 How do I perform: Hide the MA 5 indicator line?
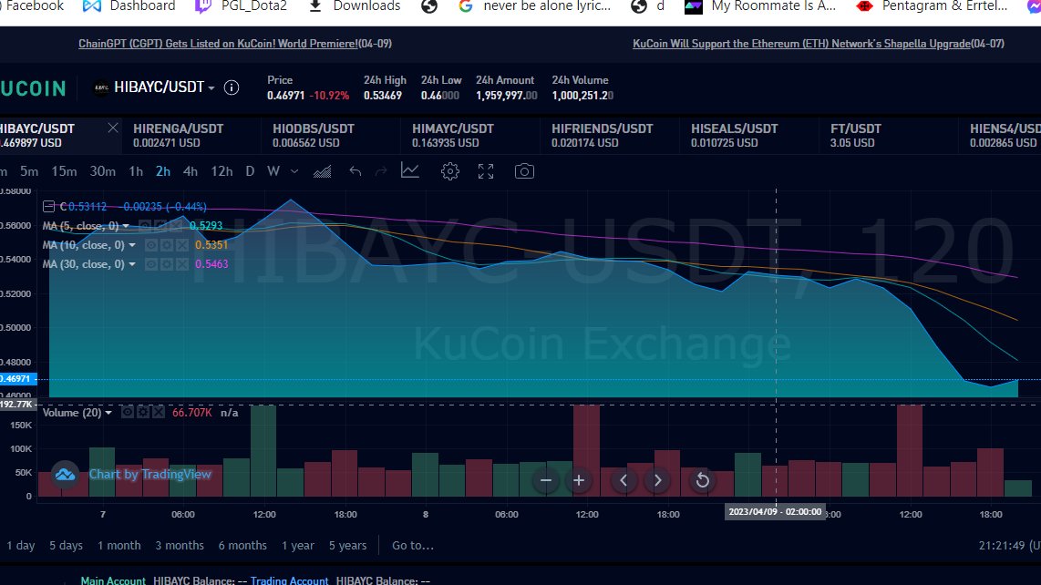[146, 226]
